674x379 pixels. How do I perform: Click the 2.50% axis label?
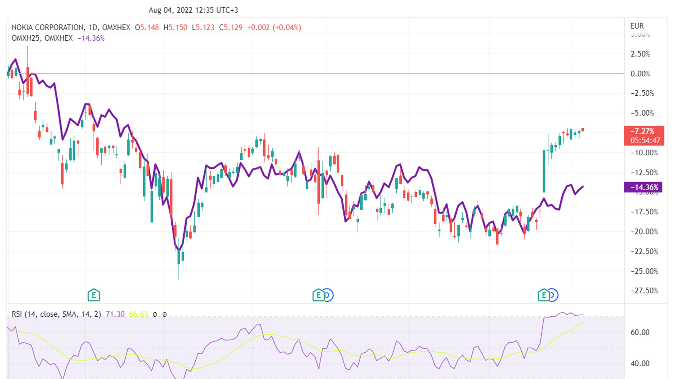tap(640, 54)
